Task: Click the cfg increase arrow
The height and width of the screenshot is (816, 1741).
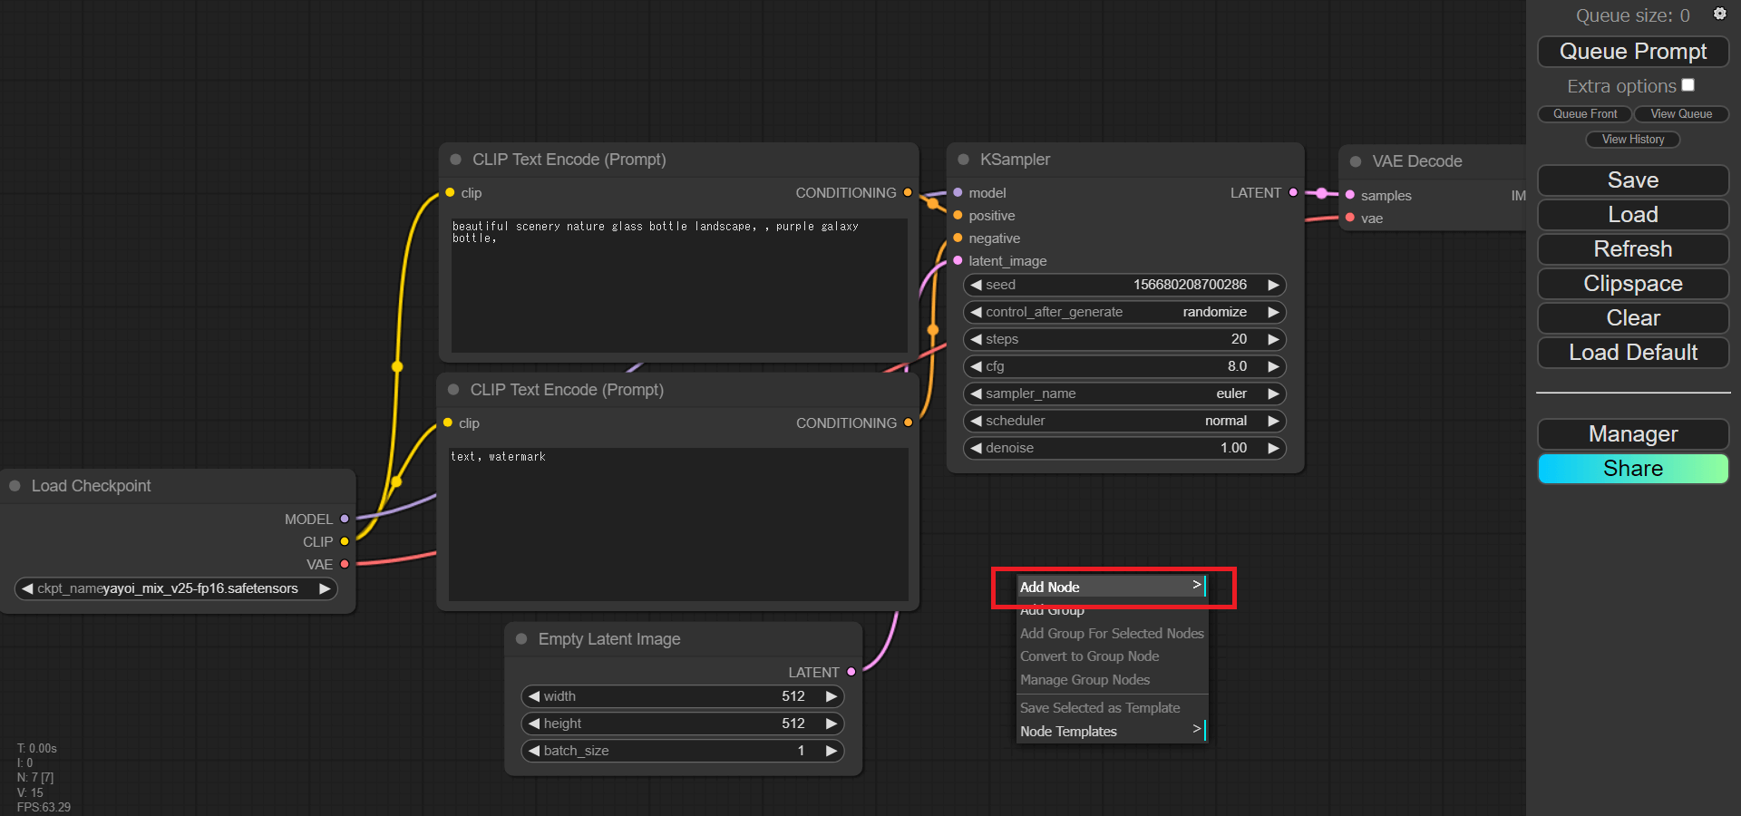Action: (x=1273, y=366)
